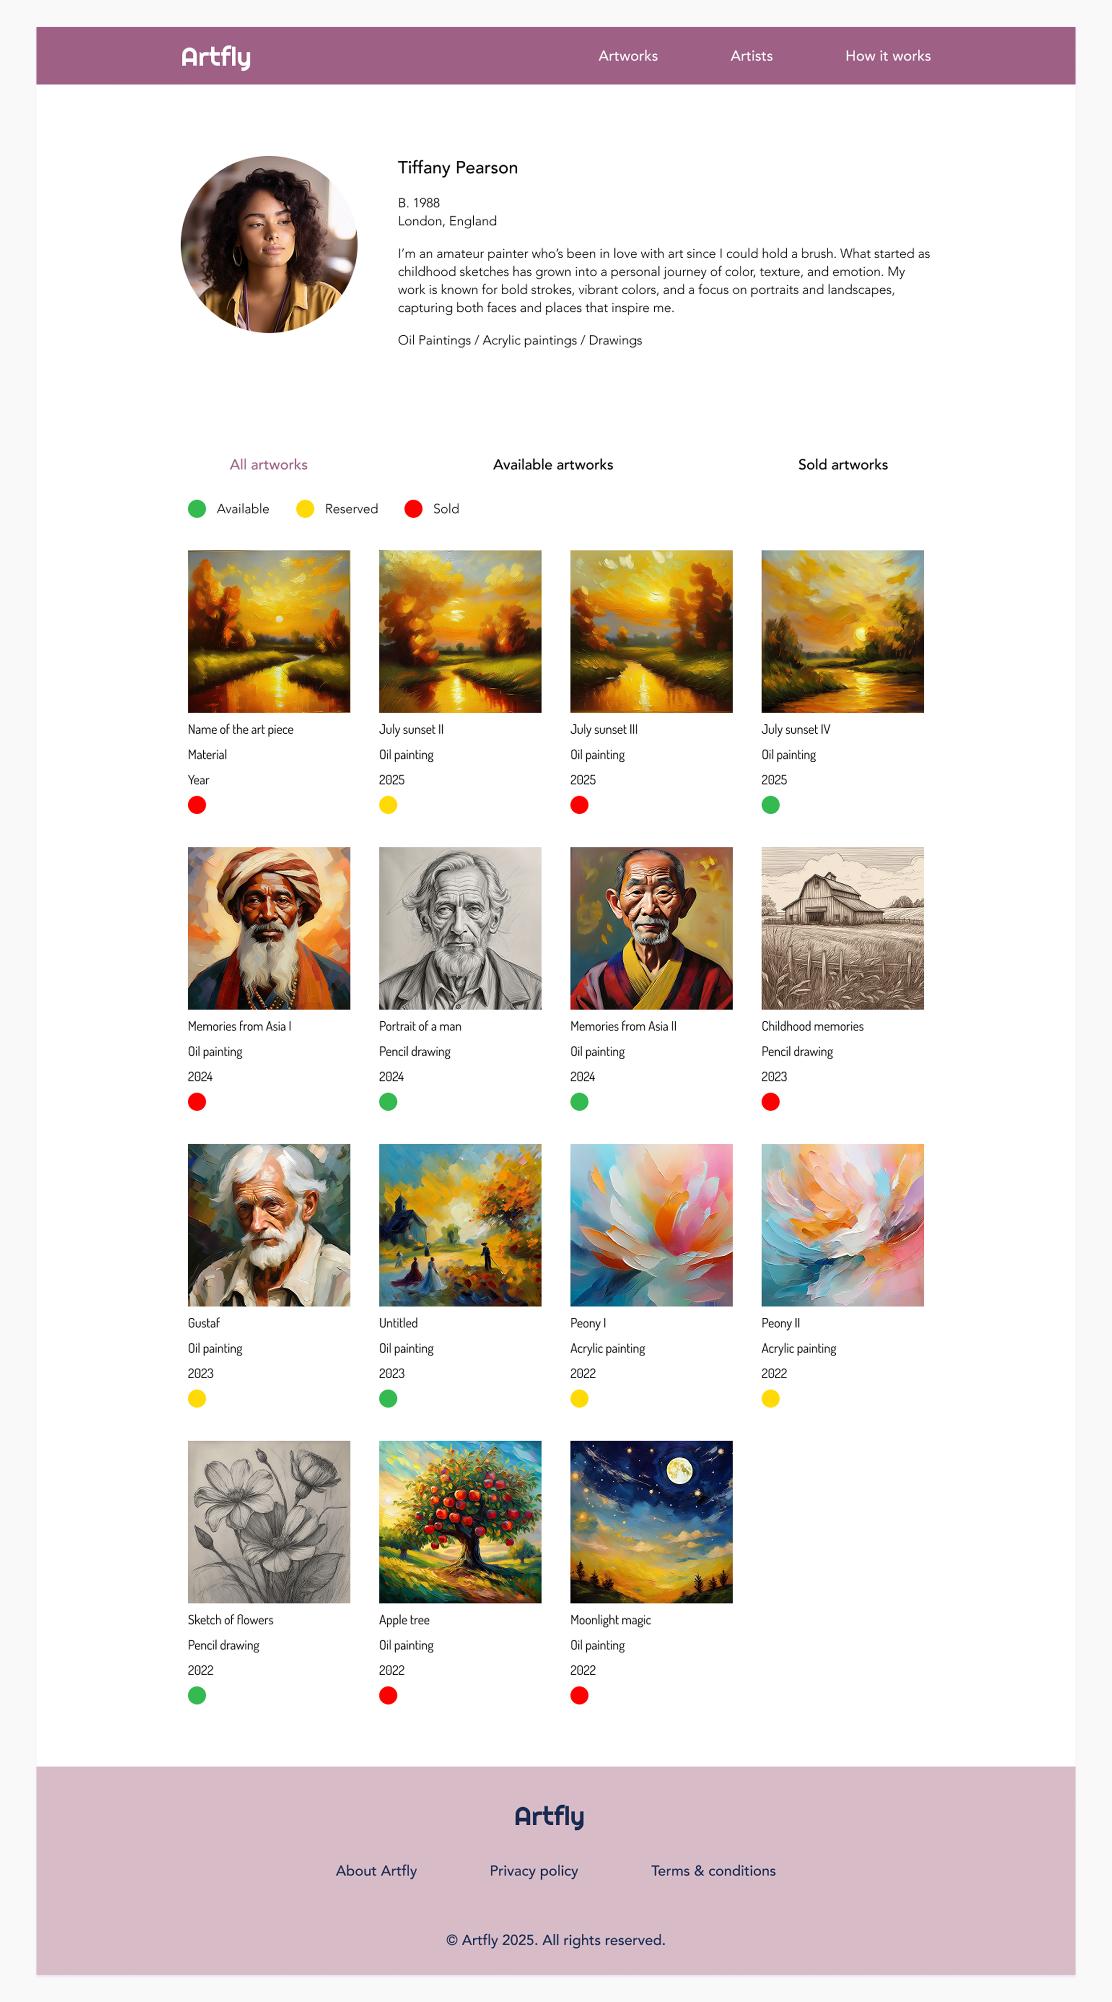Open the Privacy policy footer link

click(x=533, y=1871)
